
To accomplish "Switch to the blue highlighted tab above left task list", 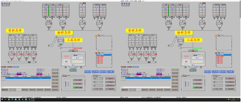I will (16, 67).
